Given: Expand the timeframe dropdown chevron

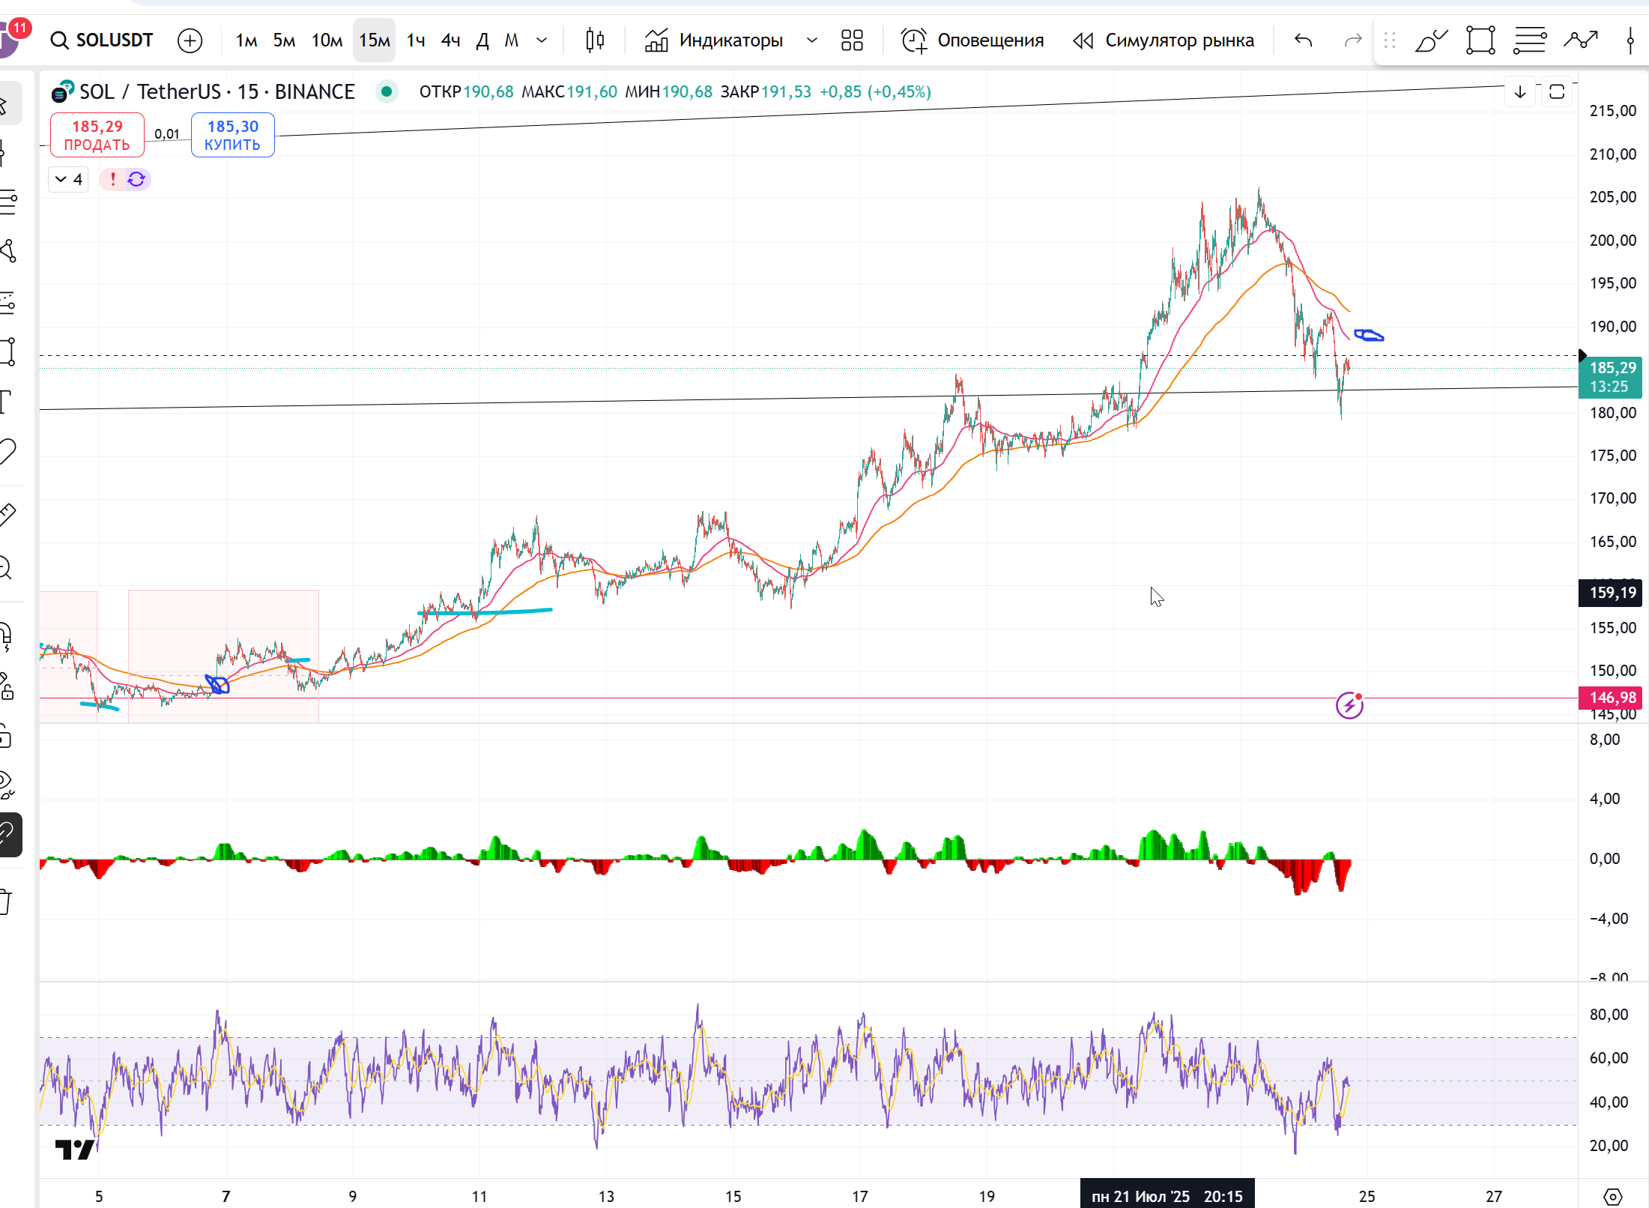Looking at the screenshot, I should pyautogui.click(x=542, y=40).
